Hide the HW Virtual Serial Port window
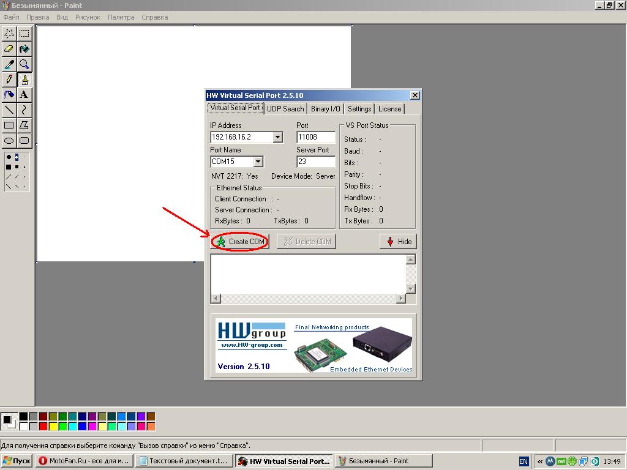This screenshot has height=470, width=627. tap(398, 241)
